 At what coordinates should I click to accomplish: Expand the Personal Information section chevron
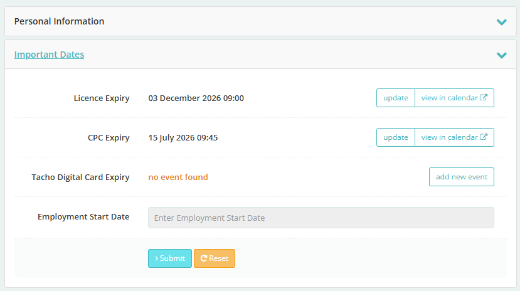pos(501,22)
